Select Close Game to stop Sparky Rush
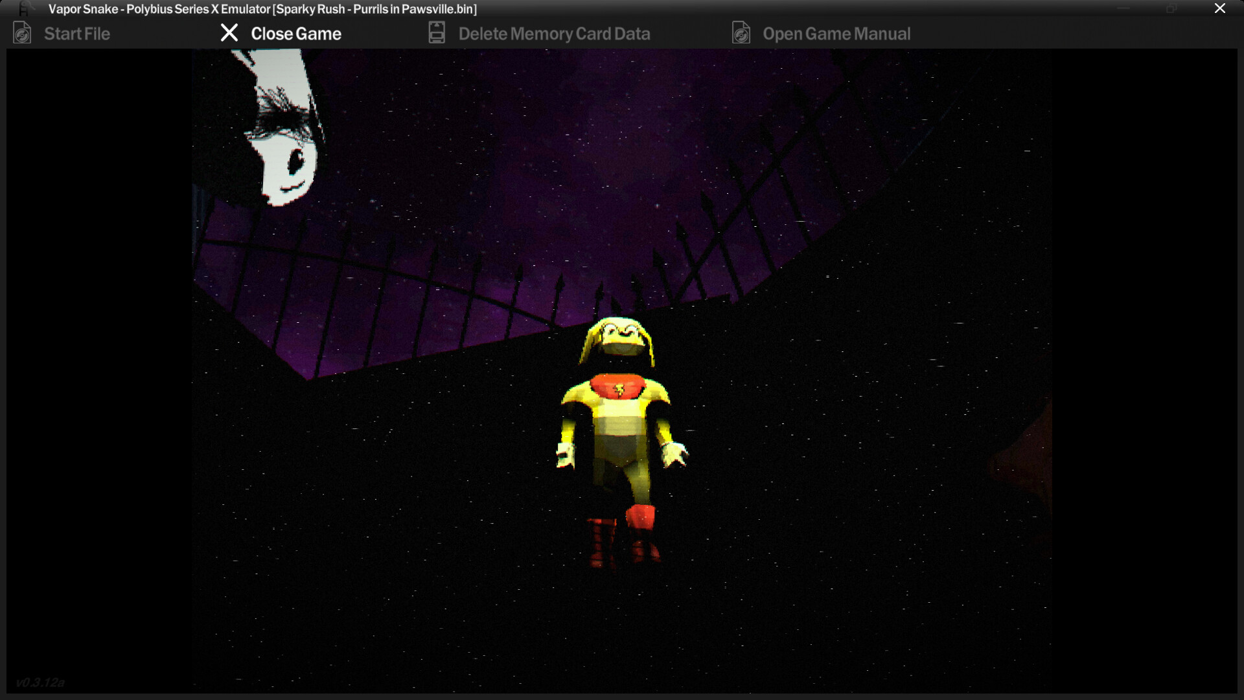 pyautogui.click(x=296, y=33)
